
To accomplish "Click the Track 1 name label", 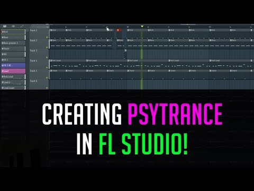I will pos(33,30).
